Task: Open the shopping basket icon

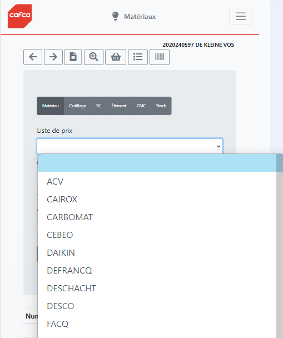Action: pos(116,57)
